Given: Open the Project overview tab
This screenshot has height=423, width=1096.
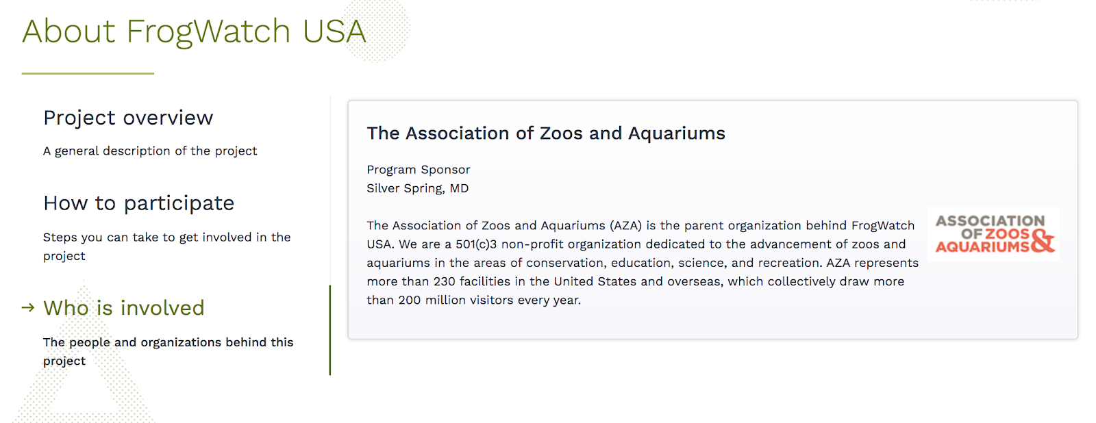Looking at the screenshot, I should (x=128, y=118).
